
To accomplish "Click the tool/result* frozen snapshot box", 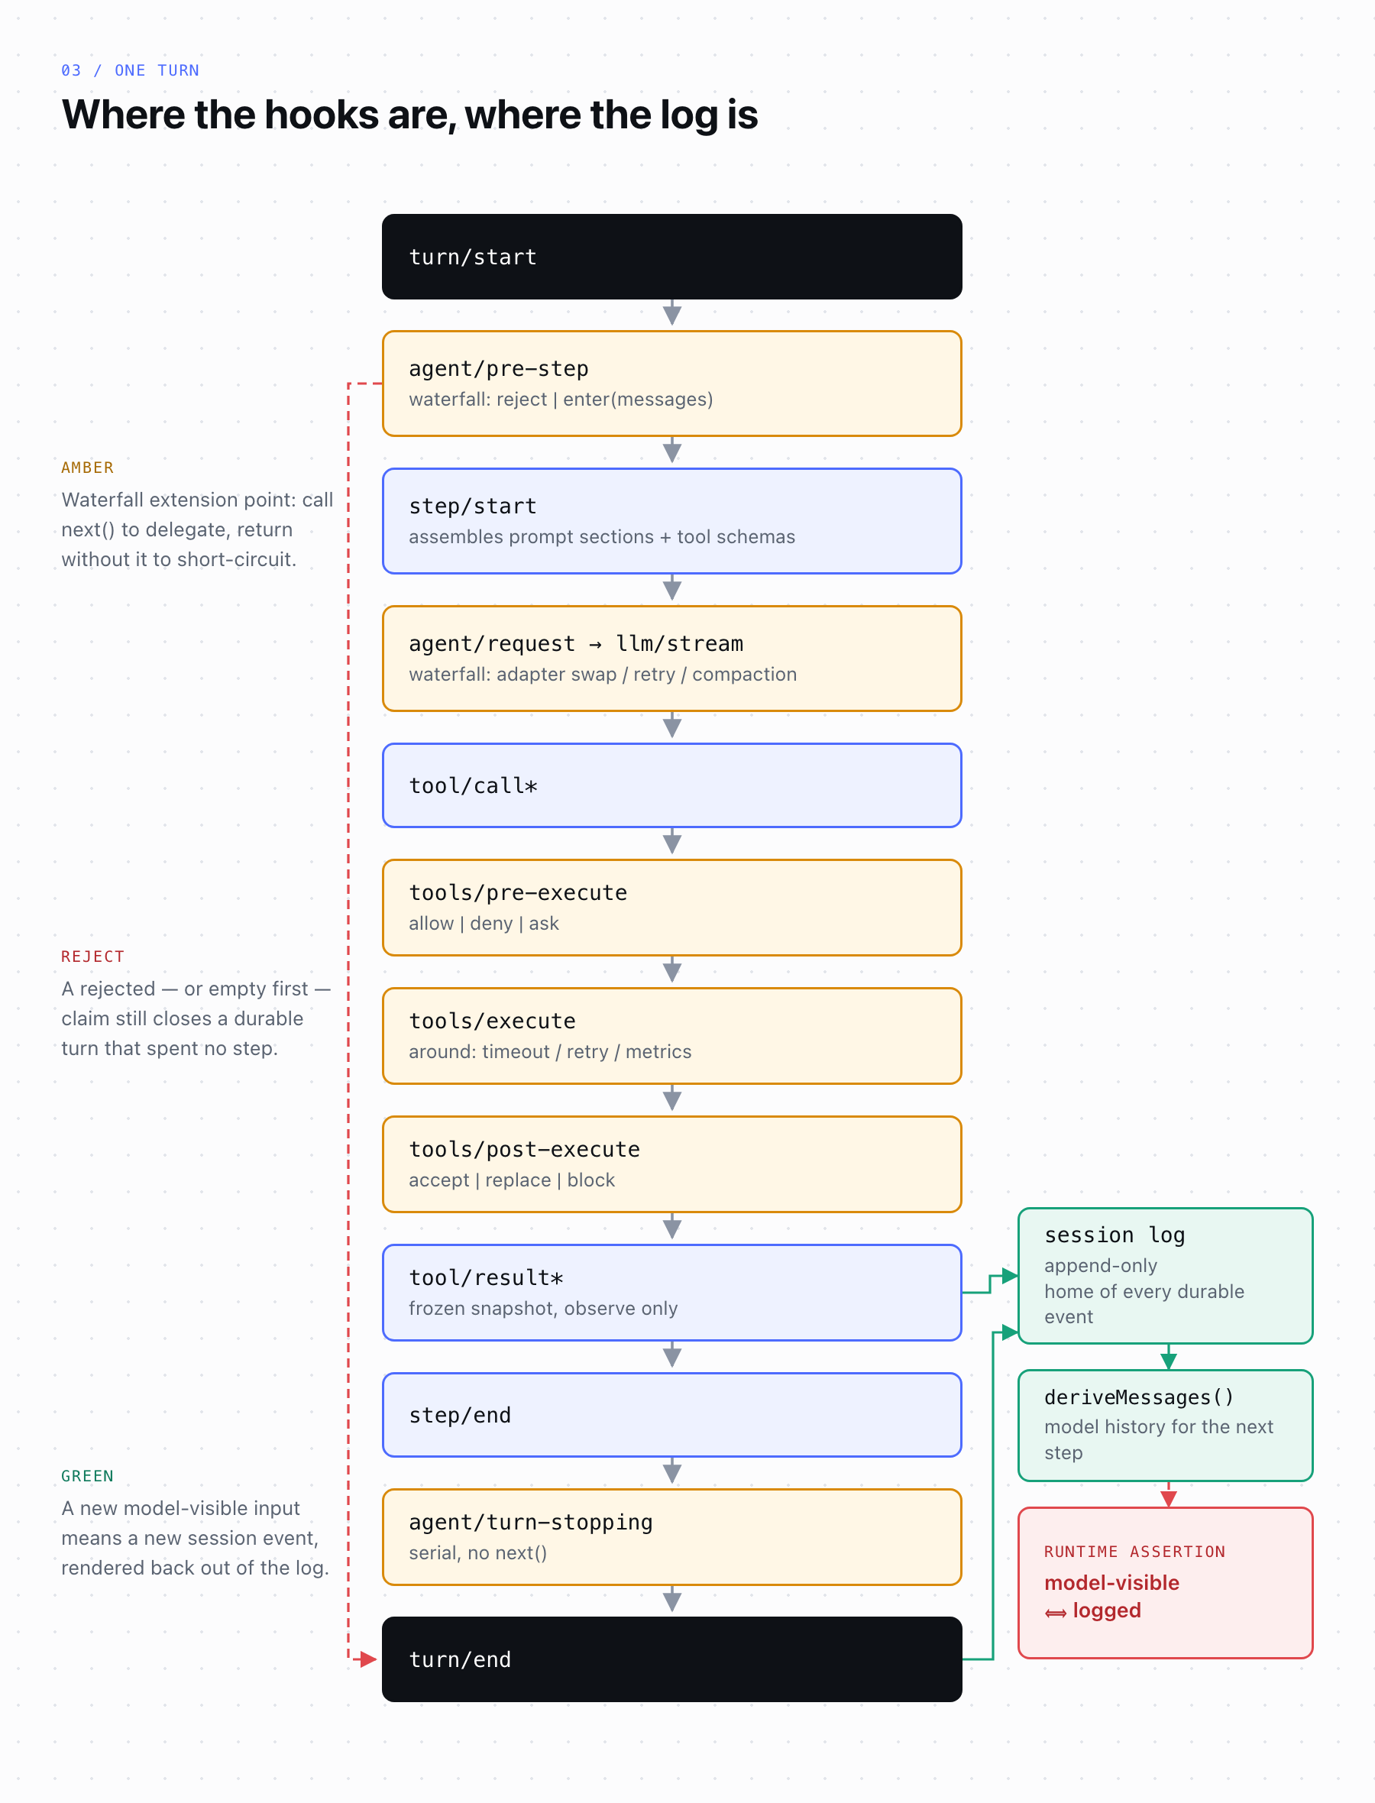I will [671, 1293].
